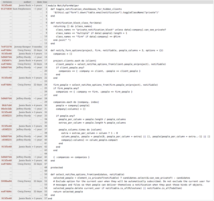This screenshot has width=214, height=201.
Task: Open revision 91275838 on line 2
Action: (x=6, y=9)
